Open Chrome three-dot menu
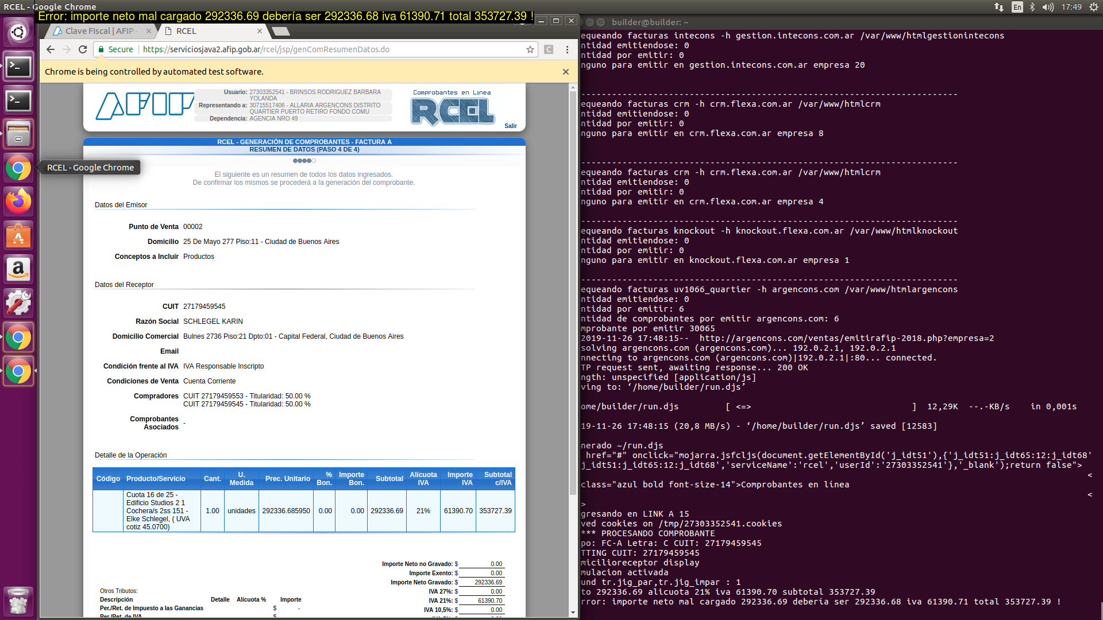The image size is (1103, 620). [x=567, y=49]
